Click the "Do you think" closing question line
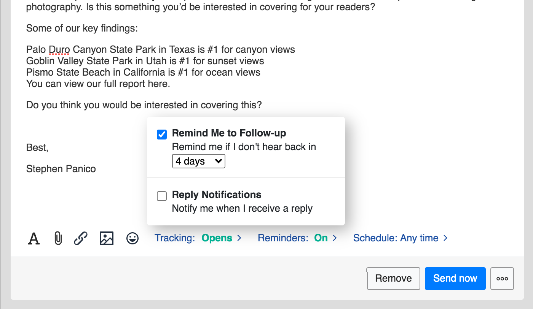 click(144, 105)
